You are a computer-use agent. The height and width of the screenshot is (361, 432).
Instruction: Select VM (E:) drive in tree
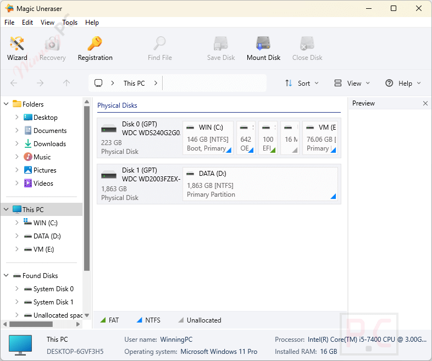click(x=43, y=249)
